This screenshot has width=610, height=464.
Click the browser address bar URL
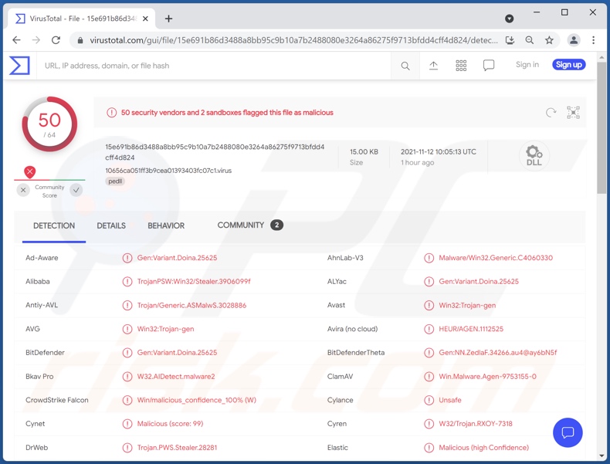293,40
